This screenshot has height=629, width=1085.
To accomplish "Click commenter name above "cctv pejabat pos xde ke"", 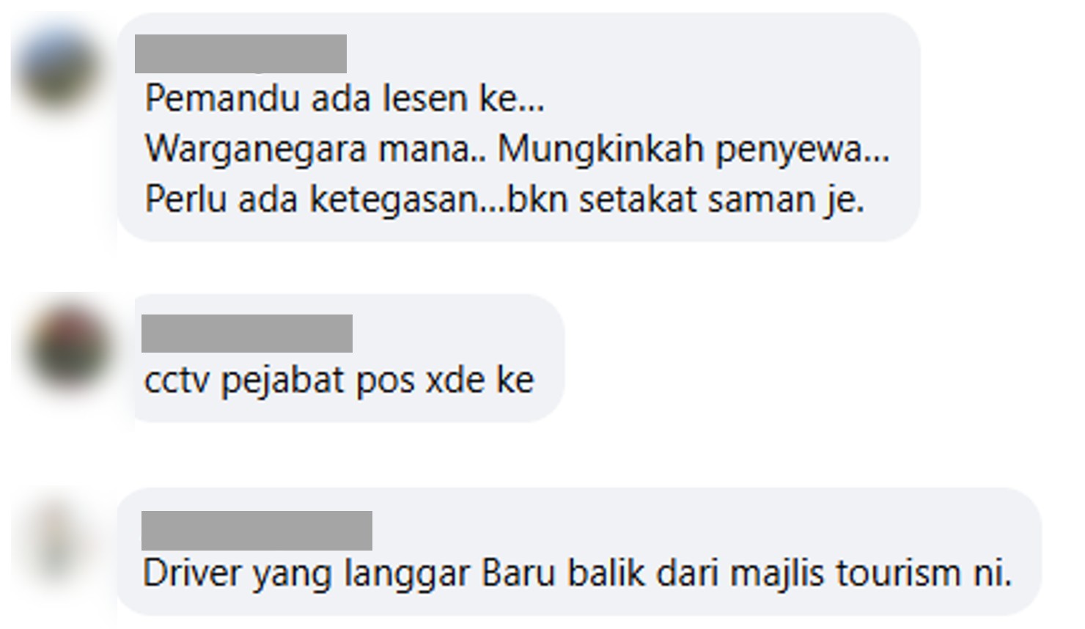I will pos(246,334).
